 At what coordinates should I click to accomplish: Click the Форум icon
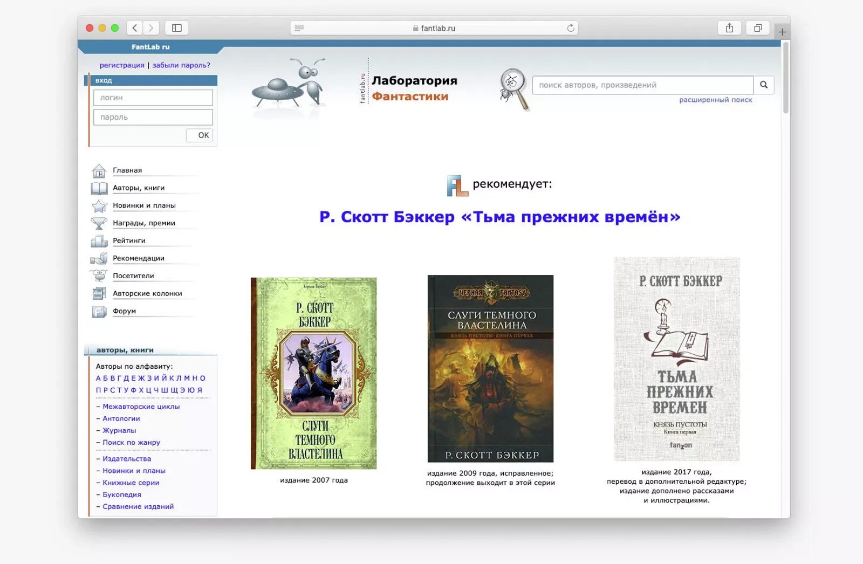(99, 312)
